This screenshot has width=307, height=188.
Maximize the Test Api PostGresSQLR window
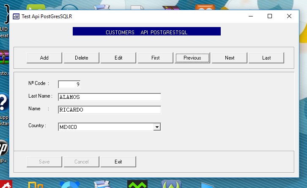pos(270,16)
